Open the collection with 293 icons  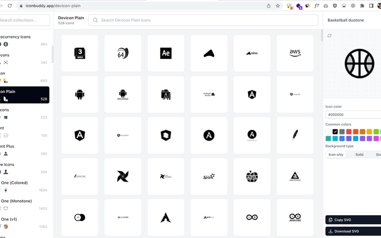click(24, 150)
